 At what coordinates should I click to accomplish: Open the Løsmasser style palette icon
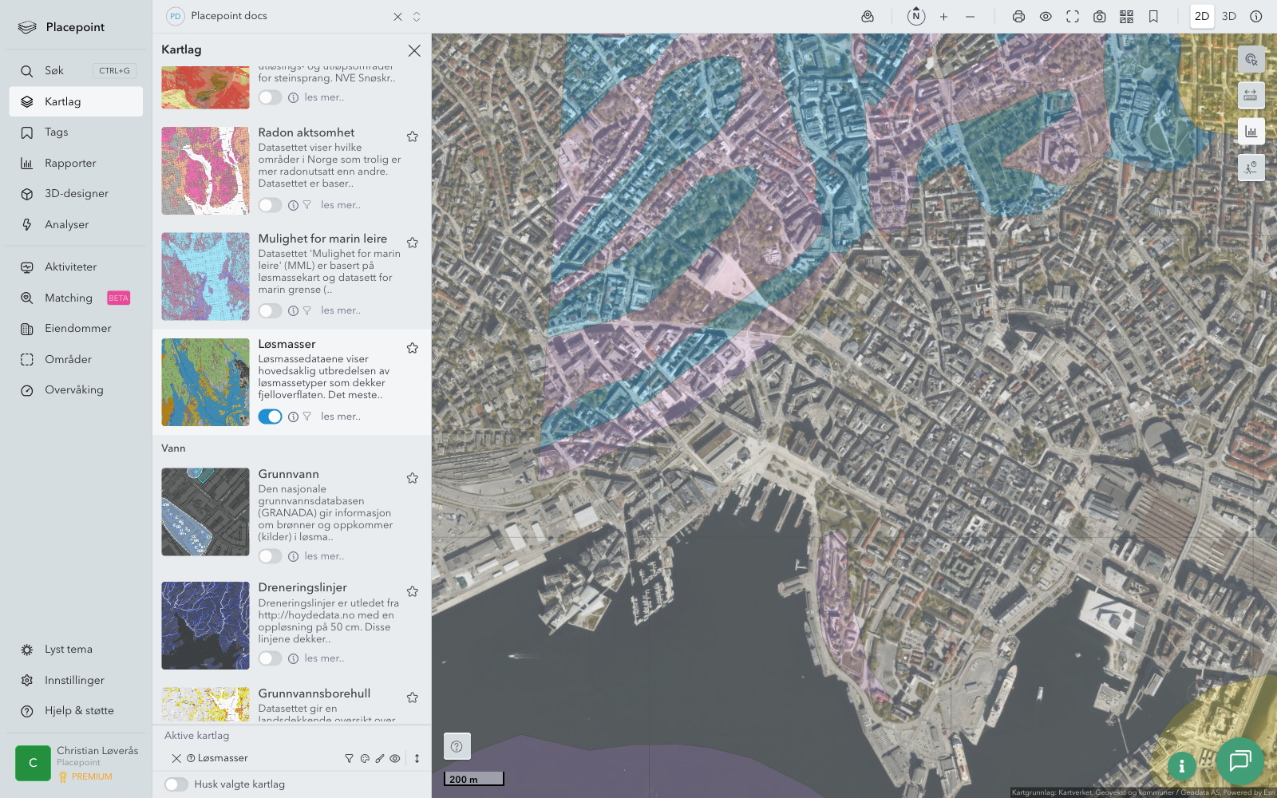(365, 759)
